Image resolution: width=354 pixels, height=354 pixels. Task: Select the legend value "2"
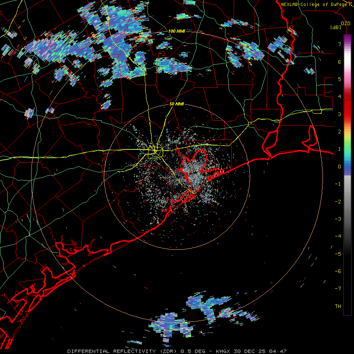[339, 132]
